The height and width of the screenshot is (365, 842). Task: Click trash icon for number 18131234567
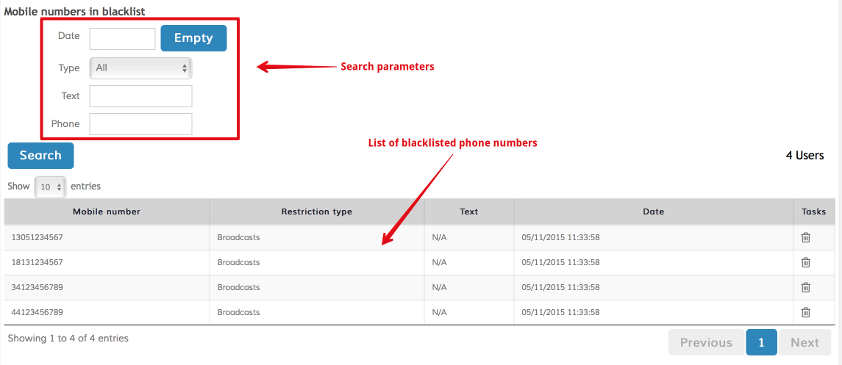[x=805, y=262]
